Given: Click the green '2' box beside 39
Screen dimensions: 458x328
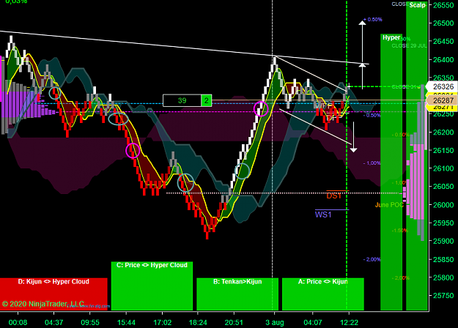Looking at the screenshot, I should point(207,101).
